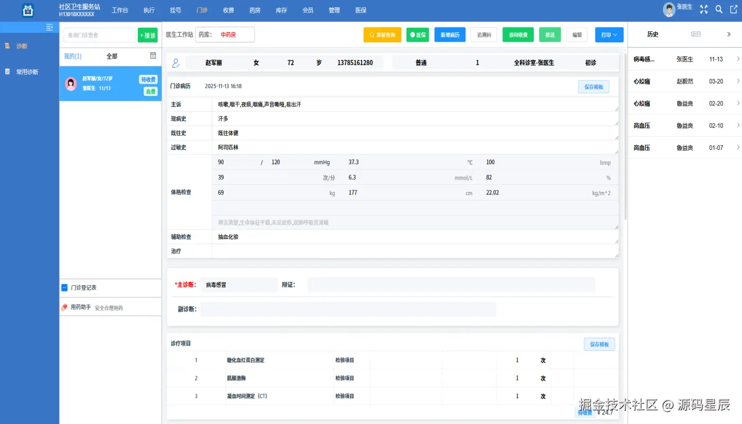
Task: Click the 过敏史 field showing 阿司匹林
Action: pyautogui.click(x=415, y=147)
